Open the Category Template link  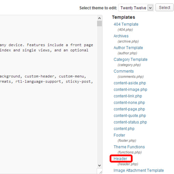130,60
